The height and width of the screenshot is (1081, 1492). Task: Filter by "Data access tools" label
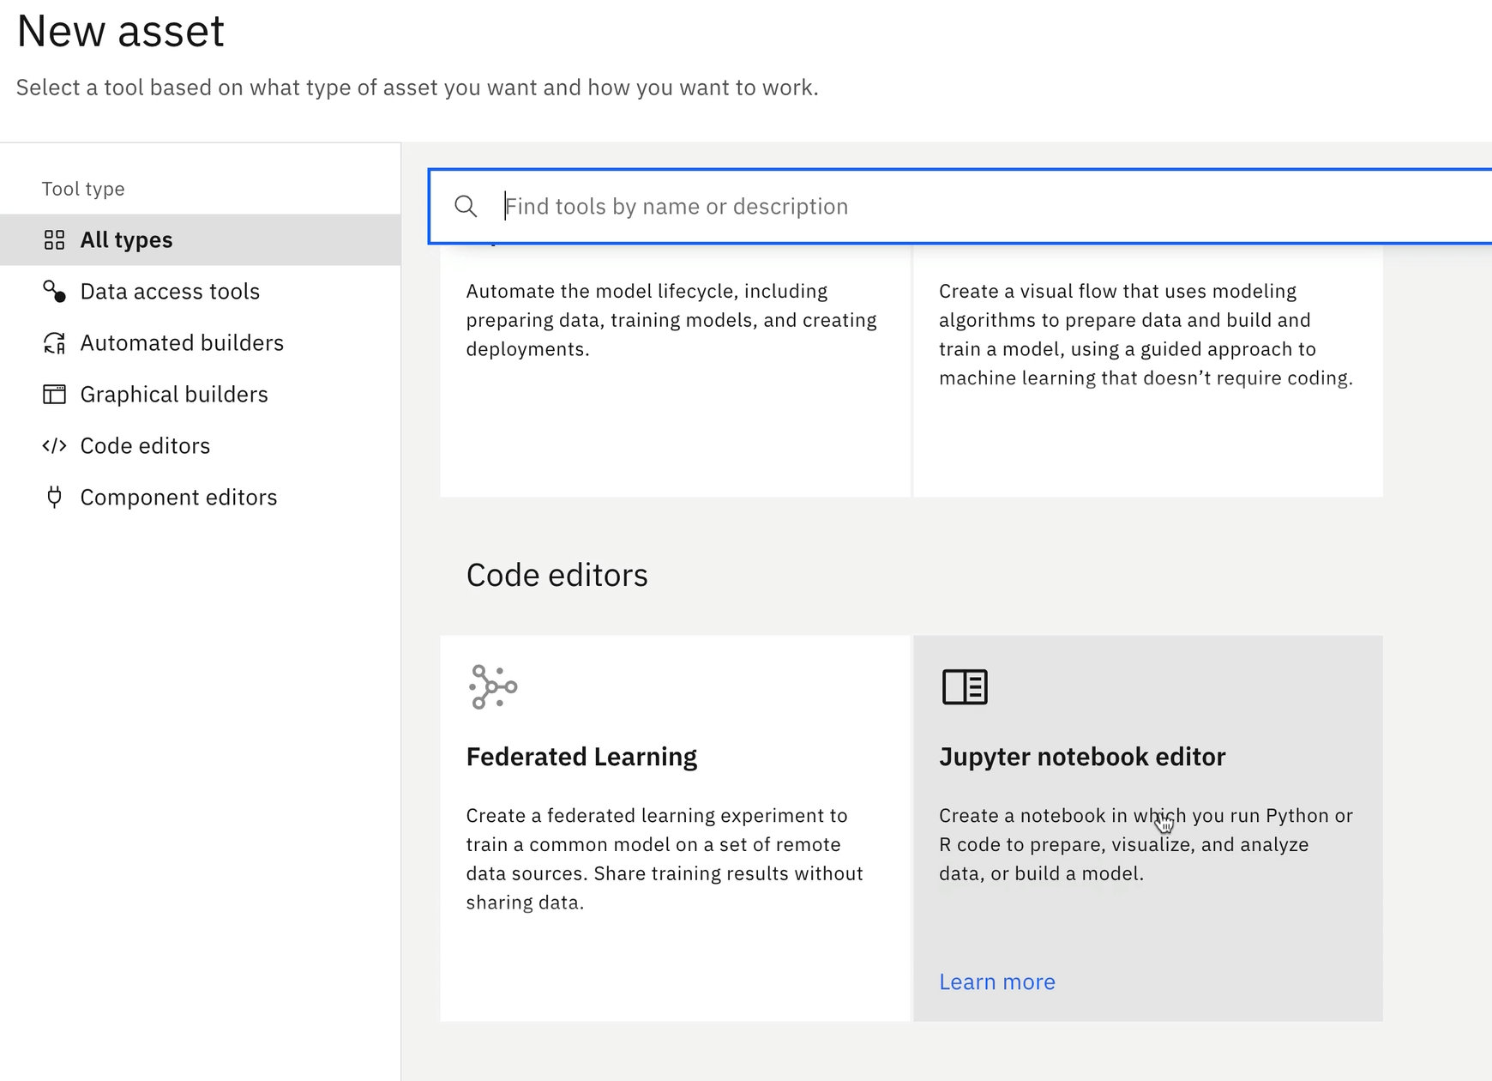pos(170,292)
